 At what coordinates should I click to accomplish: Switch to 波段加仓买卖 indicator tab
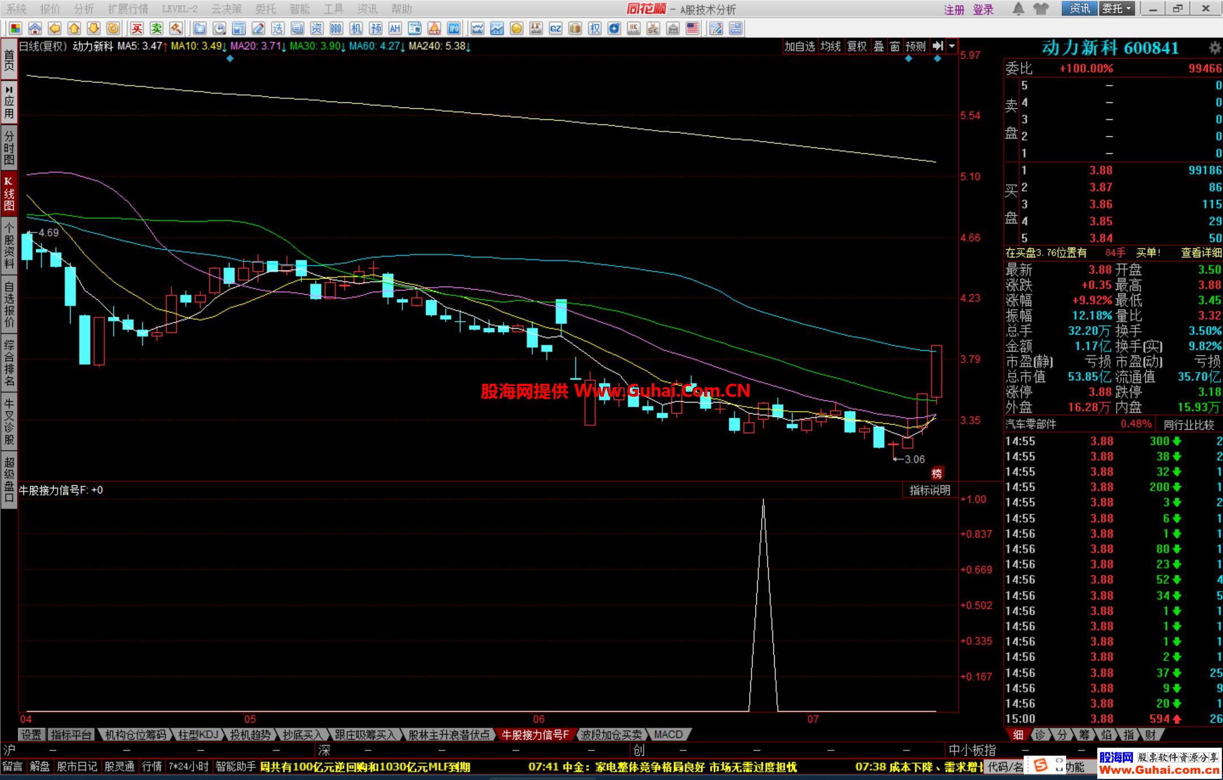click(611, 735)
